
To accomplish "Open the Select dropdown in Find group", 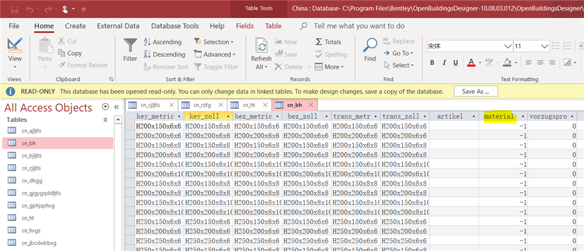I will point(399,65).
